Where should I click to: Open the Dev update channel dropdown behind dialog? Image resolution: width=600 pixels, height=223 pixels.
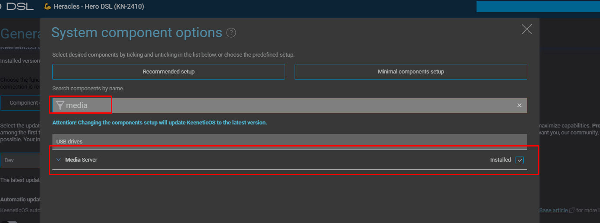(20, 160)
